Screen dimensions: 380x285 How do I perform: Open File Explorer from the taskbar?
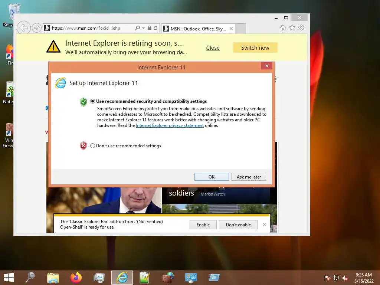(53, 278)
